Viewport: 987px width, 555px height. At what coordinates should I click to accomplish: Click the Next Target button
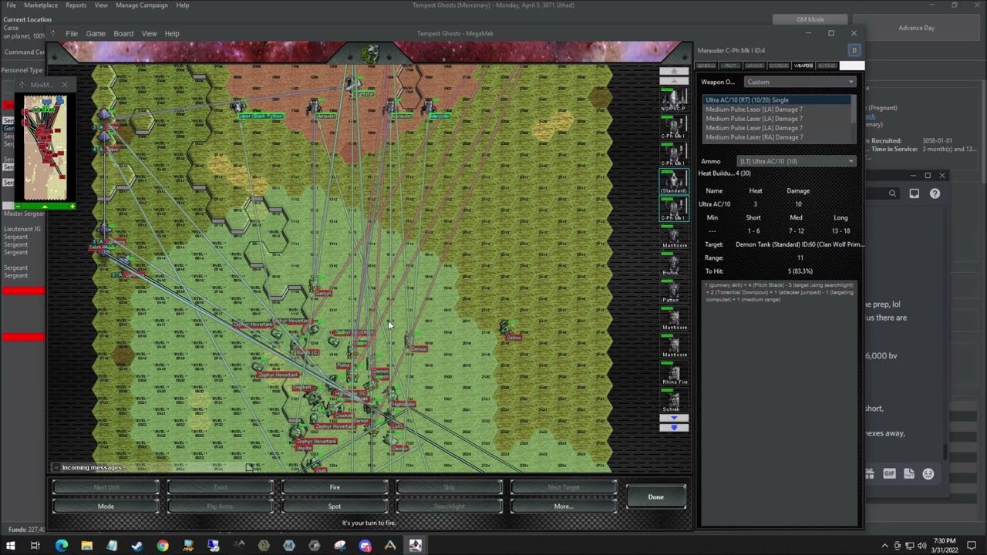click(564, 487)
